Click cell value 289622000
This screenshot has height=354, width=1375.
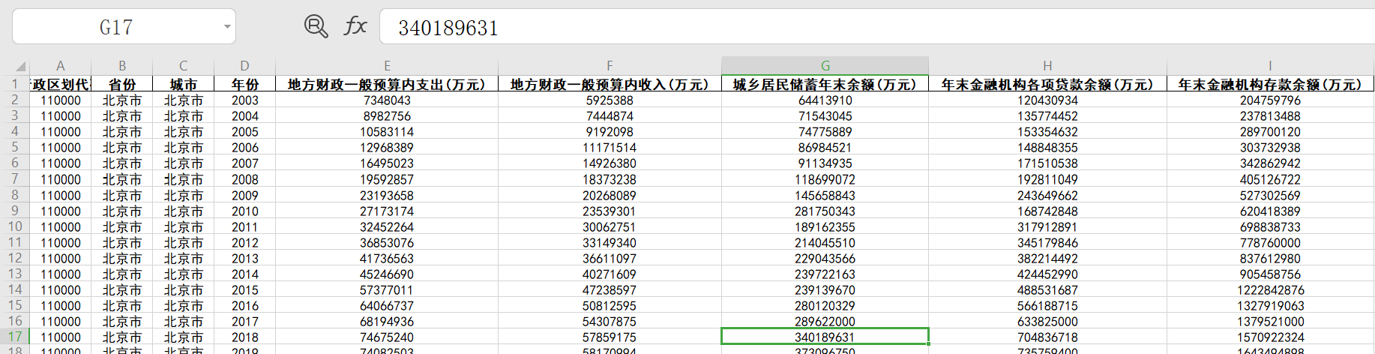click(825, 322)
